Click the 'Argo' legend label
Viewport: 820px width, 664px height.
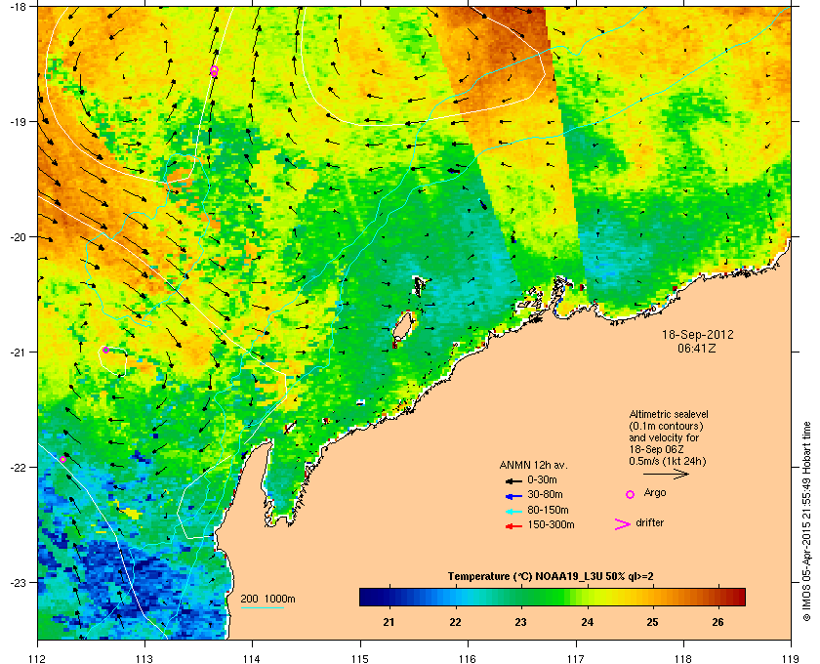pos(655,493)
